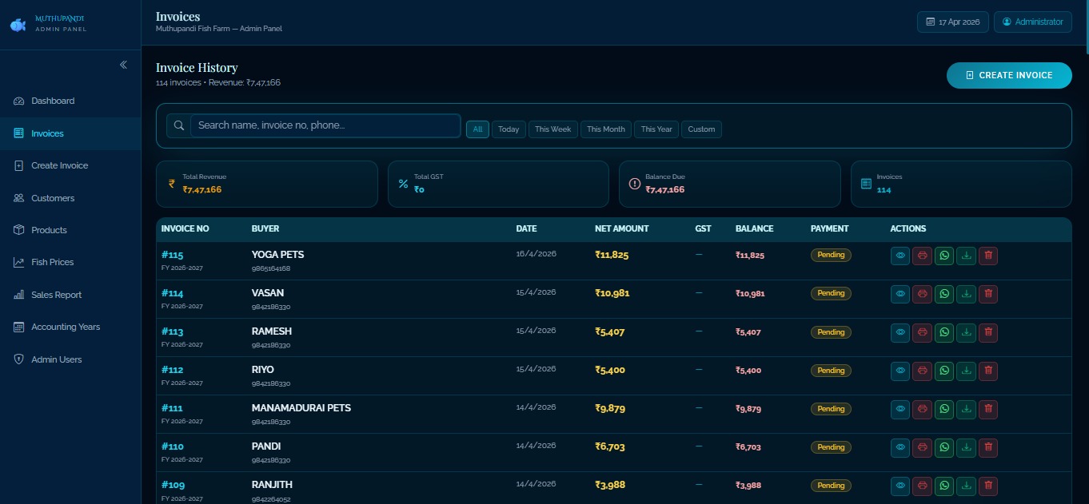Open the Customers section
Image resolution: width=1089 pixels, height=504 pixels.
tap(51, 198)
